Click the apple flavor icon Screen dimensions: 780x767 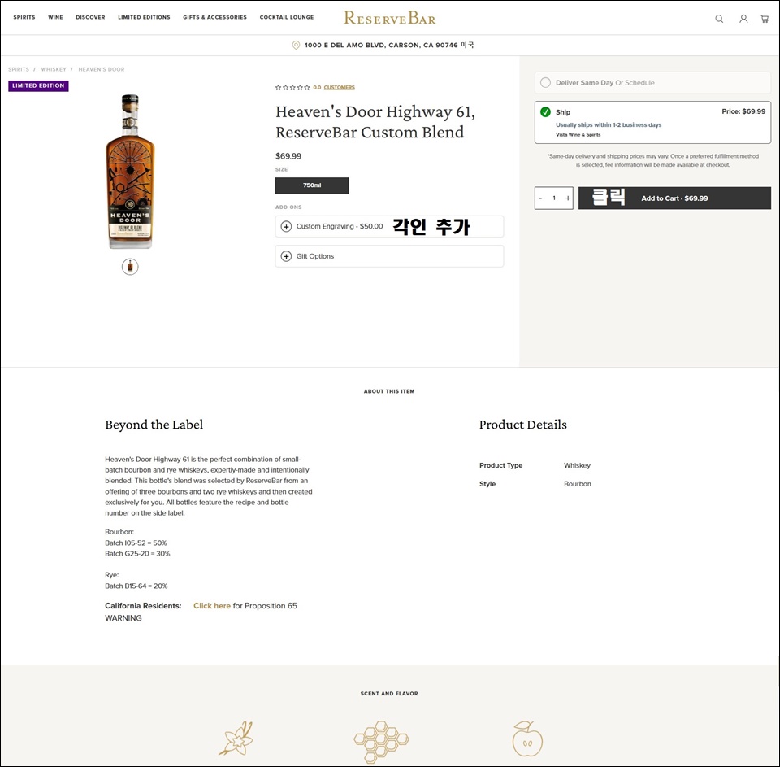pyautogui.click(x=527, y=738)
